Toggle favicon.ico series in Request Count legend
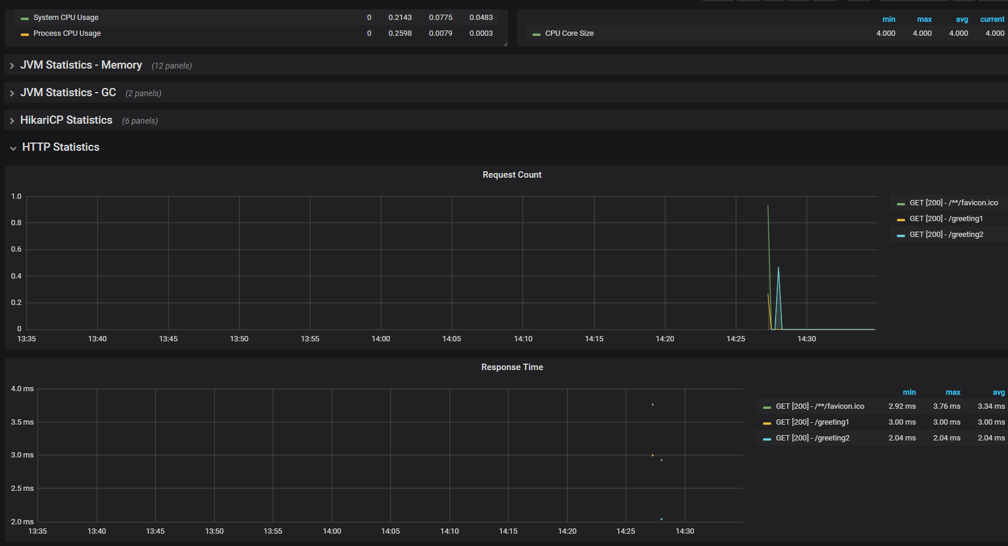This screenshot has height=546, width=1008. coord(954,203)
